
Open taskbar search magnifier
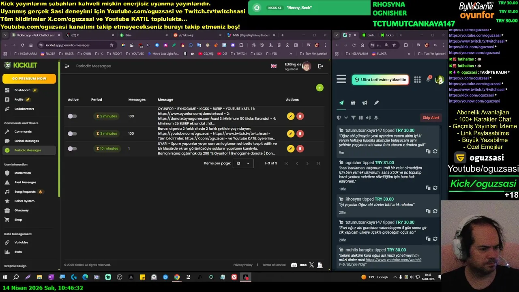pyautogui.click(x=16, y=277)
